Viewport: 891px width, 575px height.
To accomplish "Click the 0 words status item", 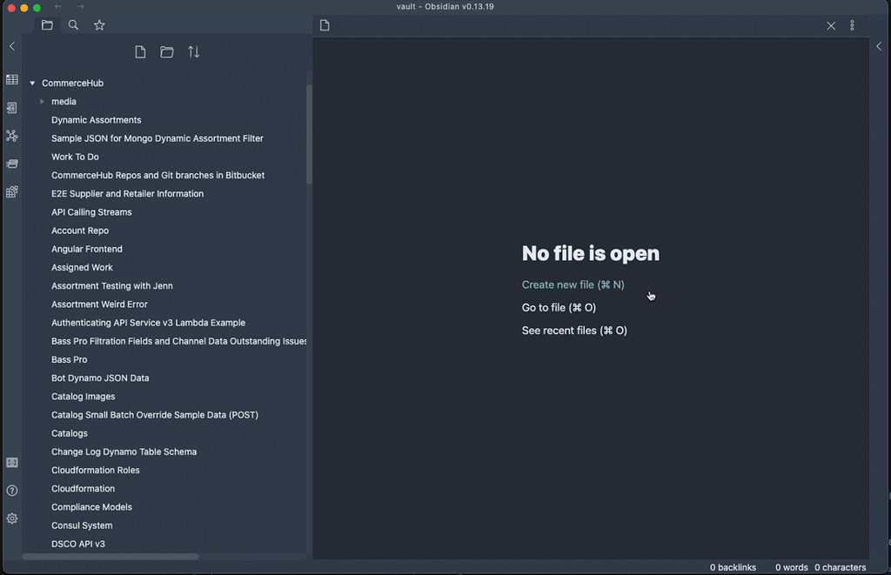I will 791,567.
